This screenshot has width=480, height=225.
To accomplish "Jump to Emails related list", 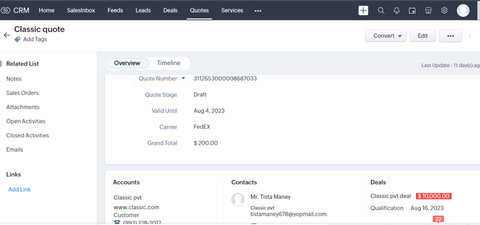I will [x=15, y=150].
